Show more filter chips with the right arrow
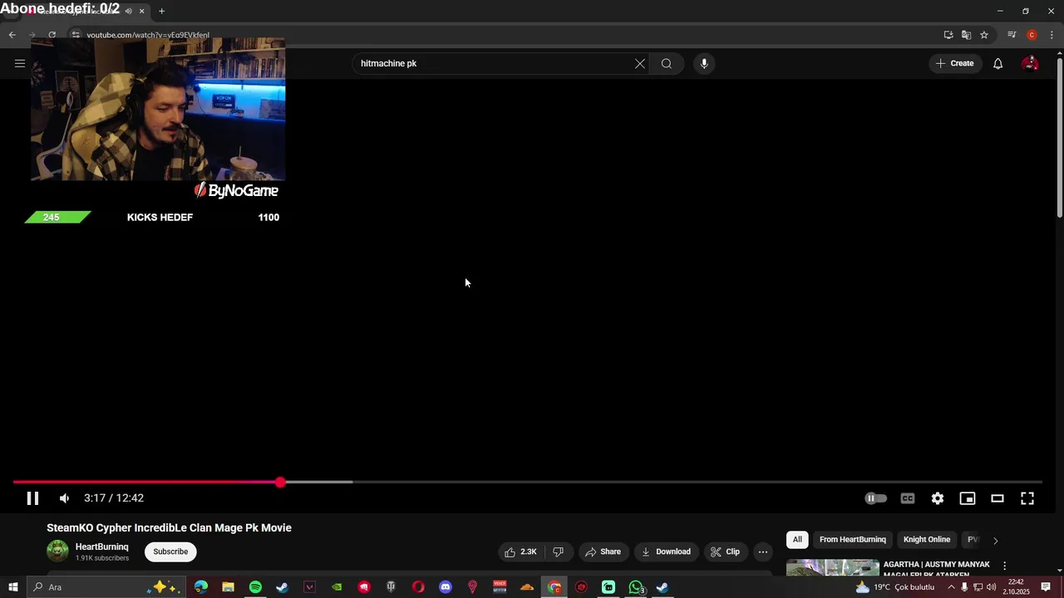The image size is (1064, 598). click(x=995, y=541)
